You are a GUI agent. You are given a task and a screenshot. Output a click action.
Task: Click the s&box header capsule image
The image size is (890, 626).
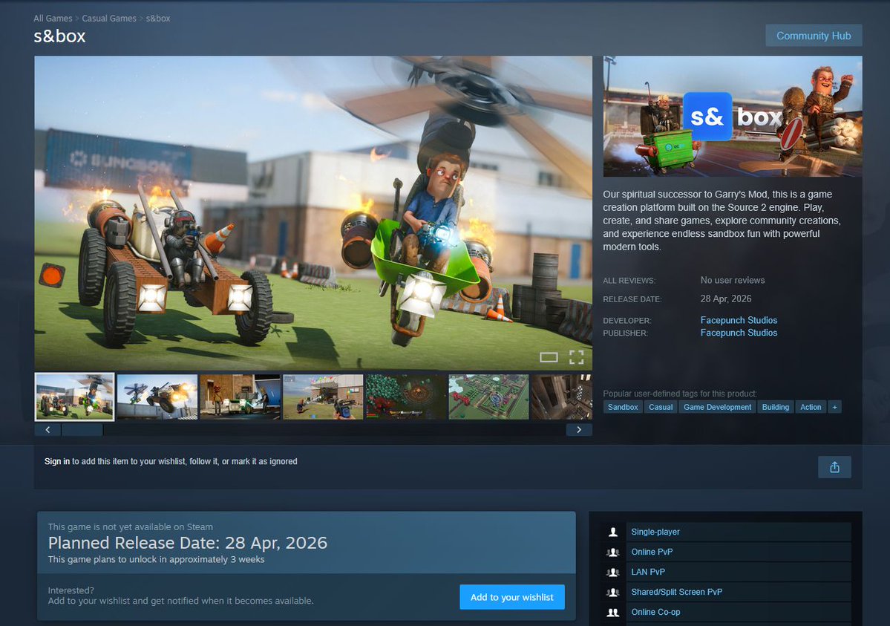(x=732, y=116)
